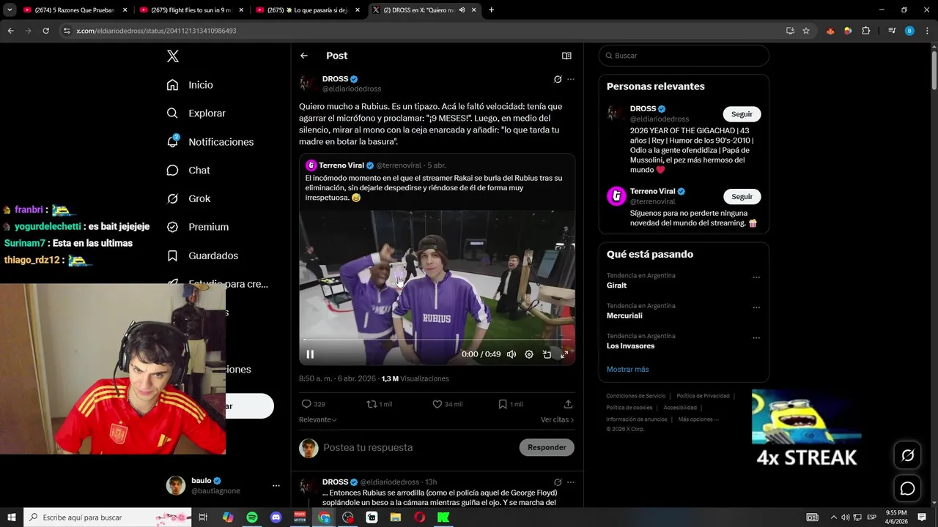
Task: Open Condiciones de Servicio link
Action: (x=635, y=396)
